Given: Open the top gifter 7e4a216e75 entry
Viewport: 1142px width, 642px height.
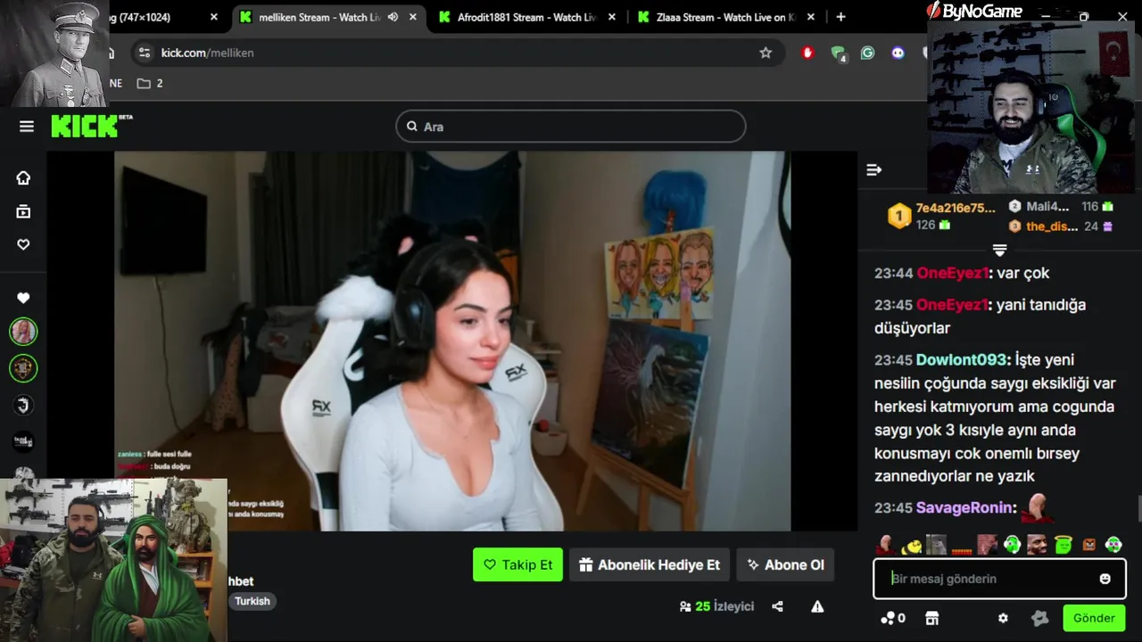Looking at the screenshot, I should click(x=941, y=216).
